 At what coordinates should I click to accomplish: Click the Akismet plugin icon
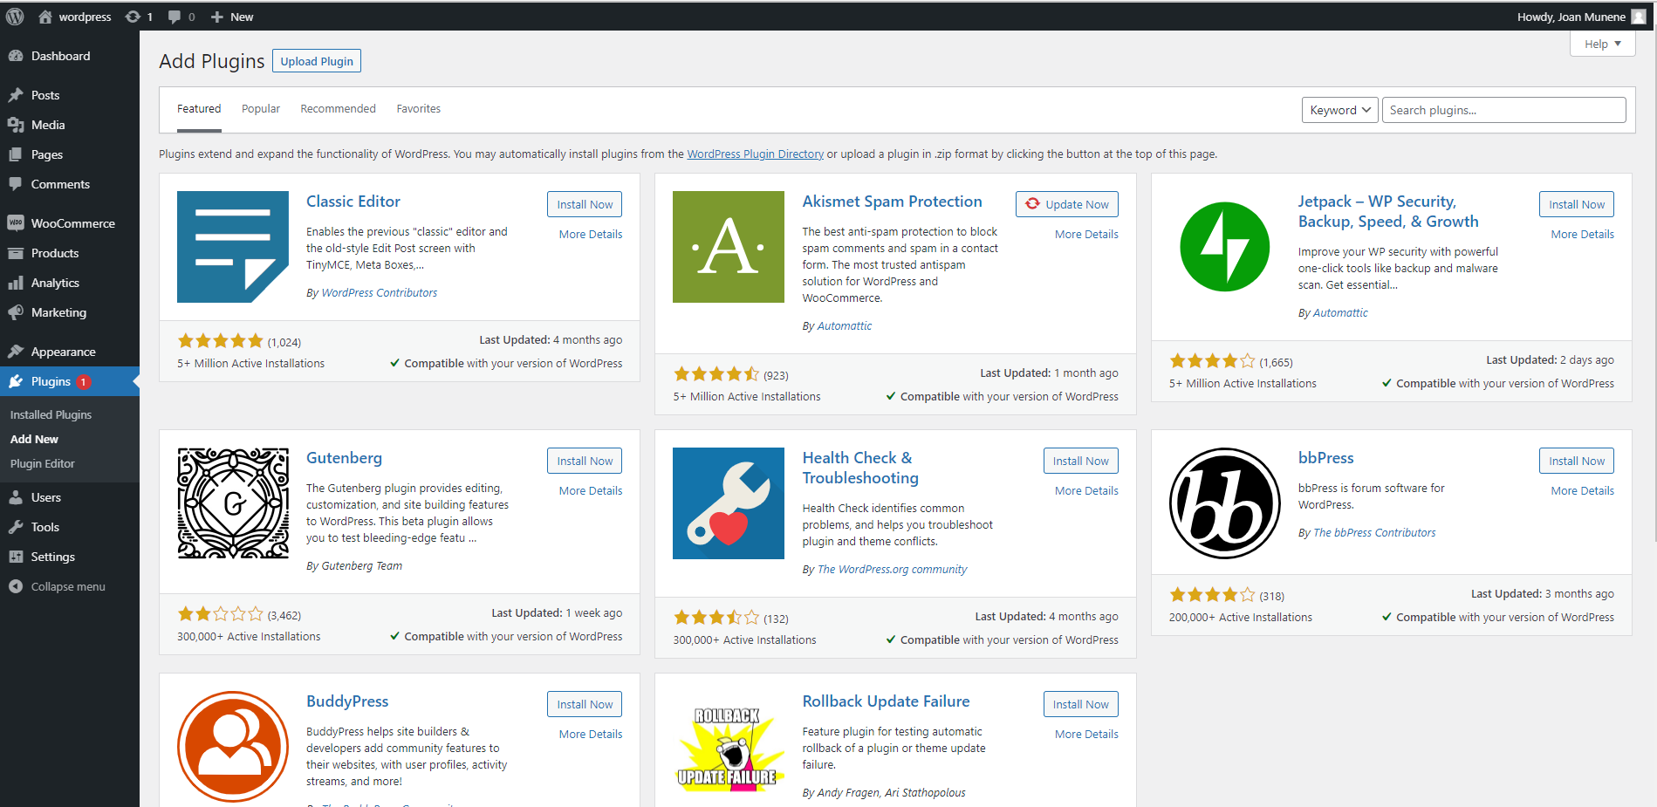pyautogui.click(x=729, y=247)
